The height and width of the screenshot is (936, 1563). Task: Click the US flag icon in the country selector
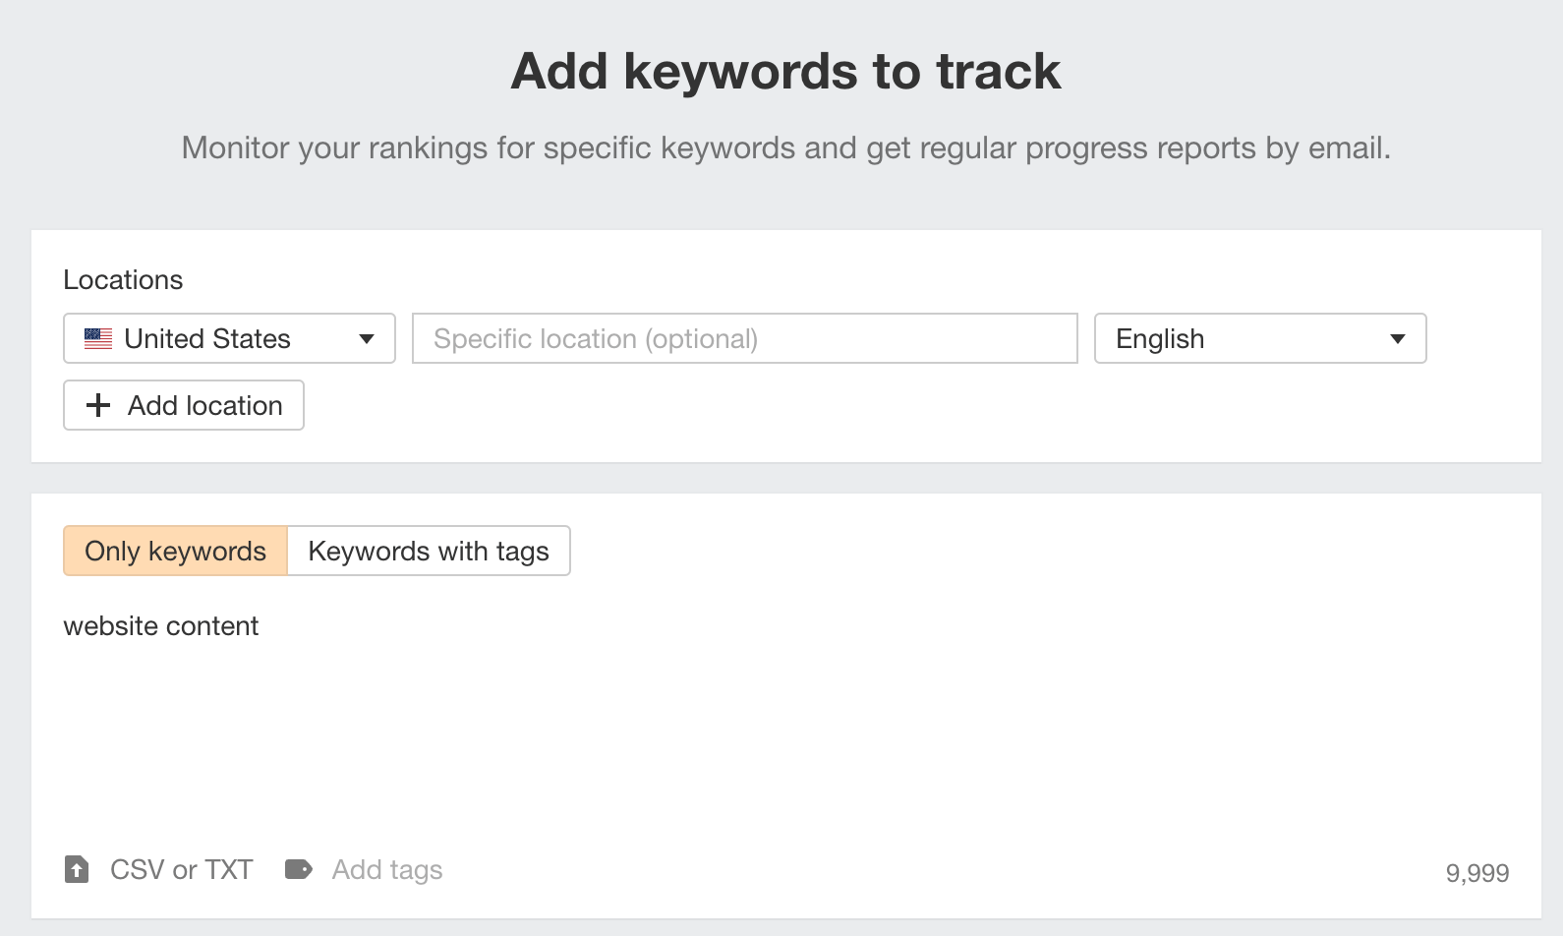coord(98,338)
